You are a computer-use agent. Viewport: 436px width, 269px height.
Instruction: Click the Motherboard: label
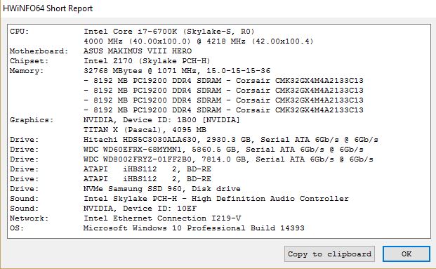coord(39,51)
